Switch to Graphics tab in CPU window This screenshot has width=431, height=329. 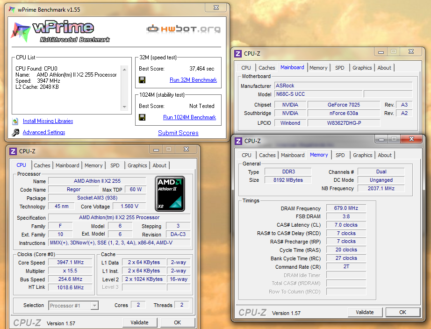[137, 165]
